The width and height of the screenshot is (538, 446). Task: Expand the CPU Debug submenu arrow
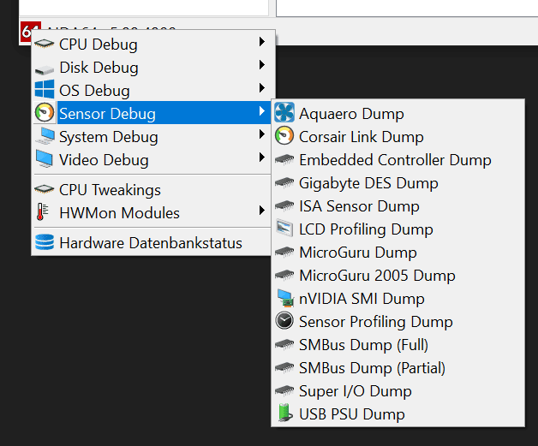click(262, 41)
